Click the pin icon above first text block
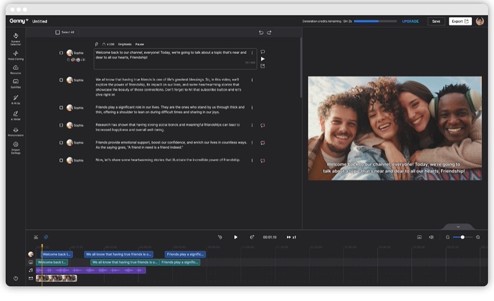Viewport: 494px width, 301px height. click(96, 44)
